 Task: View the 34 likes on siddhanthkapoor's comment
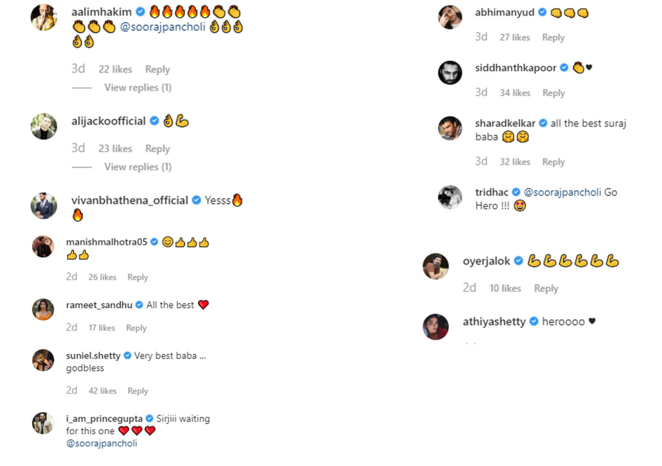click(x=515, y=93)
